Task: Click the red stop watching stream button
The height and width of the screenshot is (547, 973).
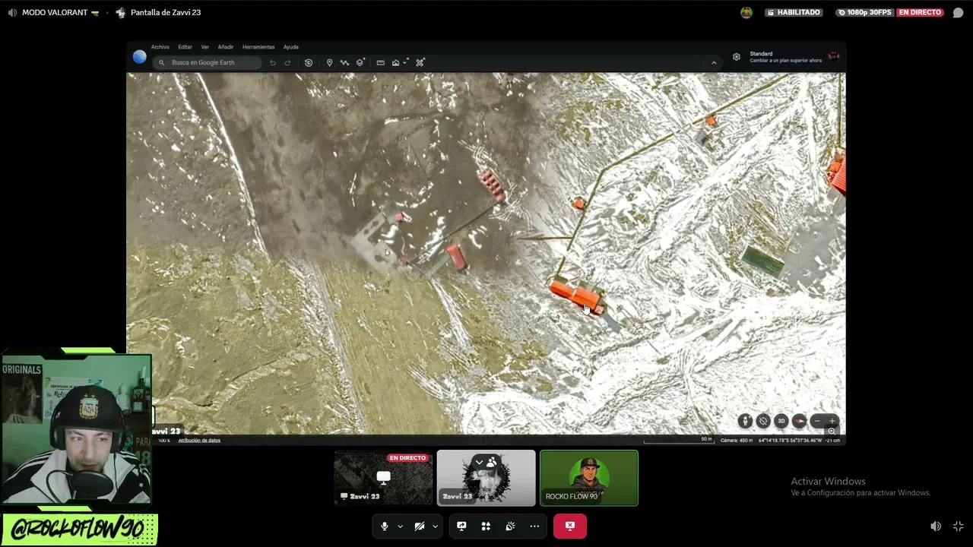Action: (570, 526)
